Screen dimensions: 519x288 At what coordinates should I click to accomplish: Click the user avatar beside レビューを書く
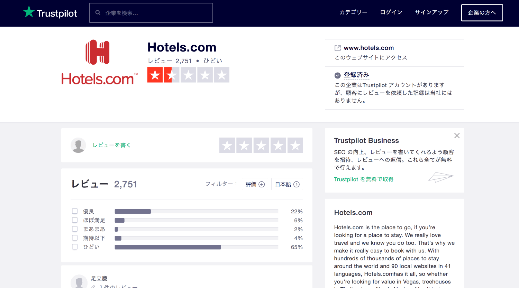tap(78, 145)
